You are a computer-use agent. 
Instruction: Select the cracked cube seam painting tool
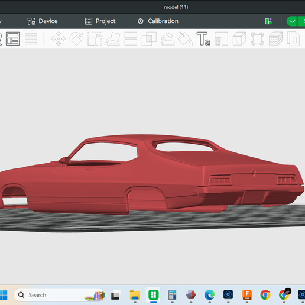pyautogui.click(x=239, y=38)
